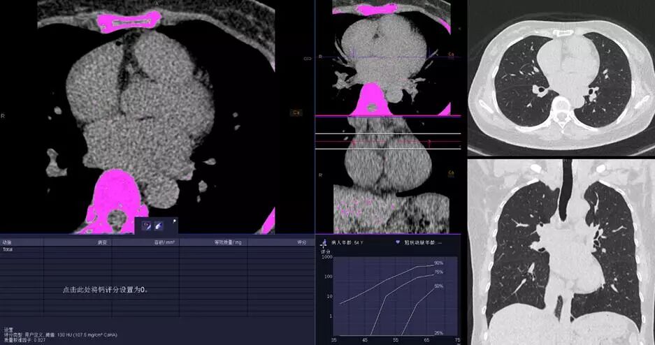Viewport: 655px width, 345px height.
Task: Select the brush marking tool icon
Action: [159, 226]
